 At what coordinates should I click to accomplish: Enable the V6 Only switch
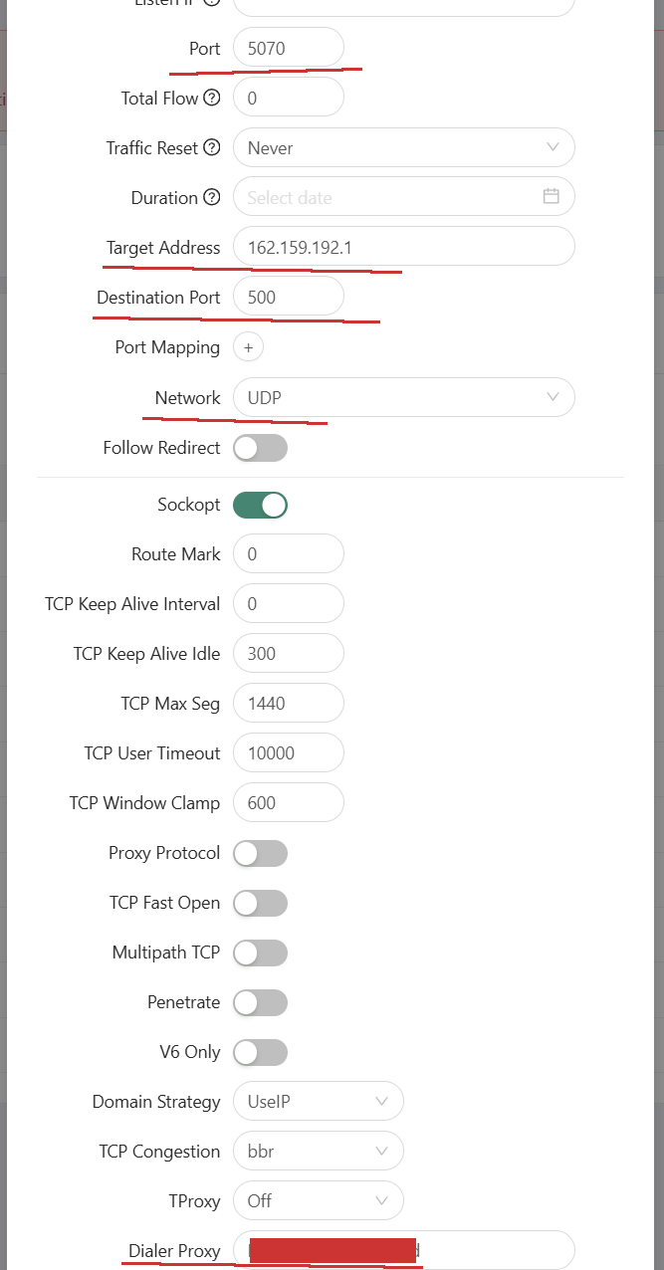pos(260,1052)
